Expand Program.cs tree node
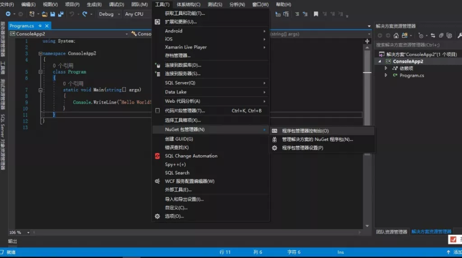Image resolution: width=462 pixels, height=258 pixels. [386, 75]
